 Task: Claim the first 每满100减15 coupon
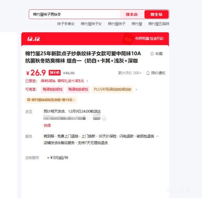[53, 90]
